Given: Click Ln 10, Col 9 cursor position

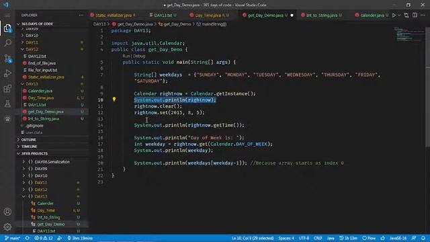Looking at the screenshot, I should (x=253, y=238).
